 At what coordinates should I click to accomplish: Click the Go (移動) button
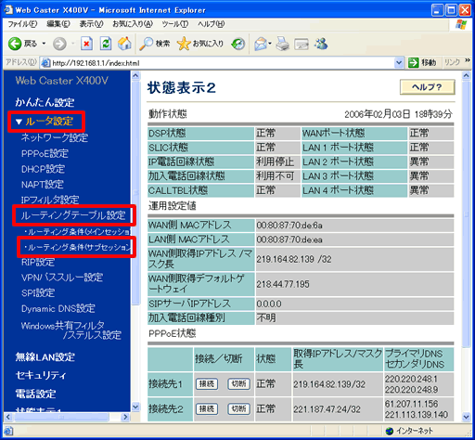[422, 63]
